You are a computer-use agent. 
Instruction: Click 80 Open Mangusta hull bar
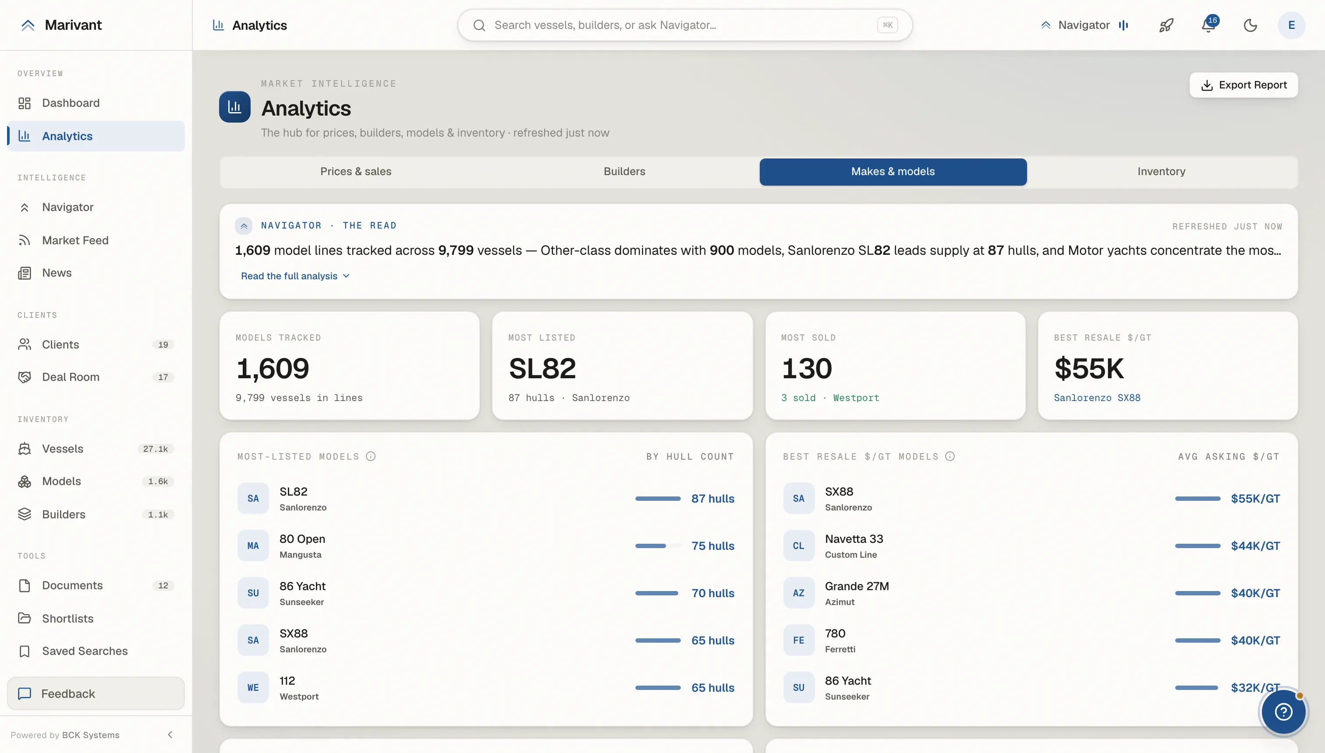click(x=658, y=545)
